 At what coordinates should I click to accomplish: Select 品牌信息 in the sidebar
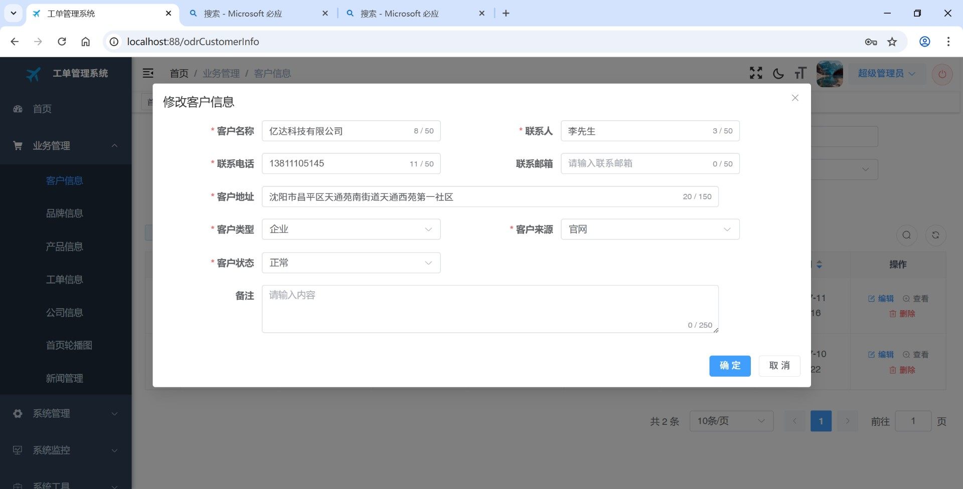pos(64,213)
